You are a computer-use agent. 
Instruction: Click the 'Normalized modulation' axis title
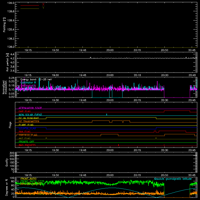[x=5, y=87]
